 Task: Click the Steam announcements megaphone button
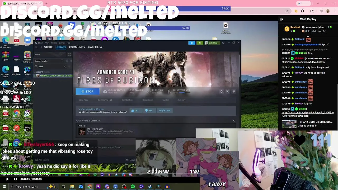click(192, 43)
